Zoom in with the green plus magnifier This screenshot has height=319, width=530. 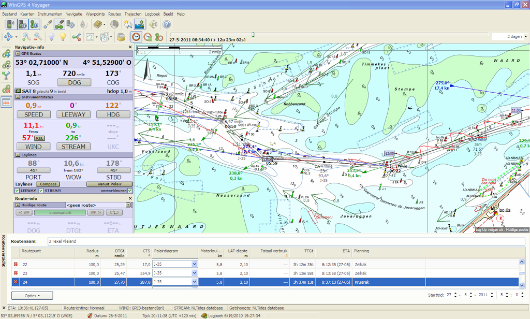coord(26,37)
